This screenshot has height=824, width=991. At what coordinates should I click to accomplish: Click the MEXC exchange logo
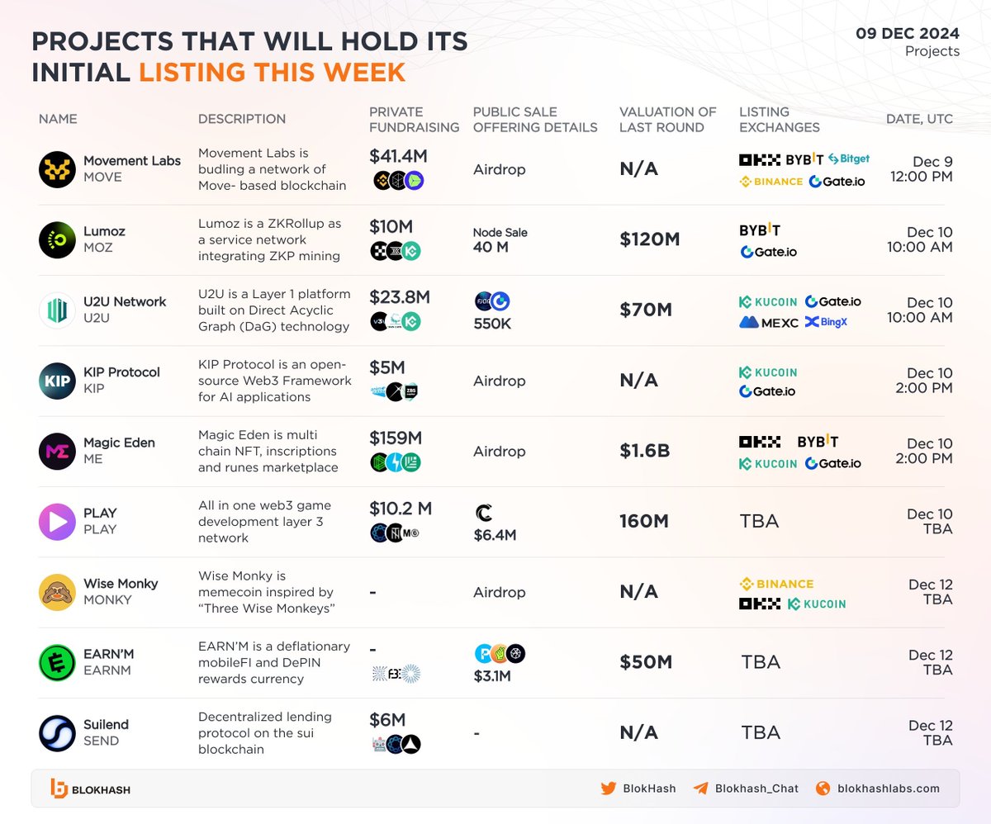[769, 322]
